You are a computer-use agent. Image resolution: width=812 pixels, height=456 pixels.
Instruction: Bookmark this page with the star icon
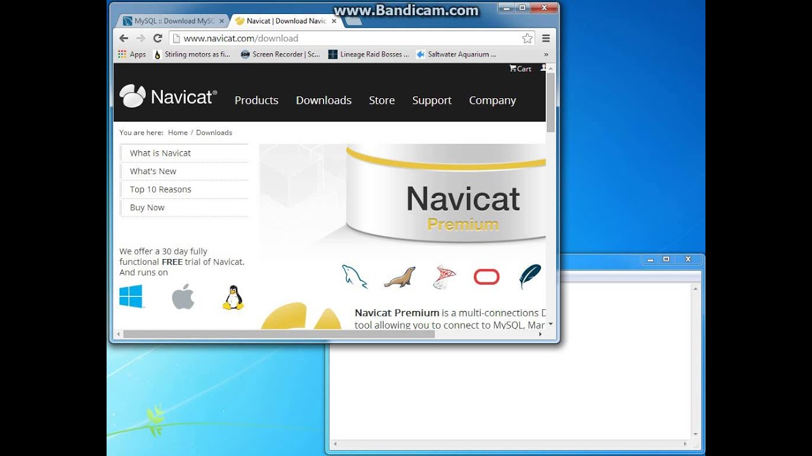click(x=527, y=39)
